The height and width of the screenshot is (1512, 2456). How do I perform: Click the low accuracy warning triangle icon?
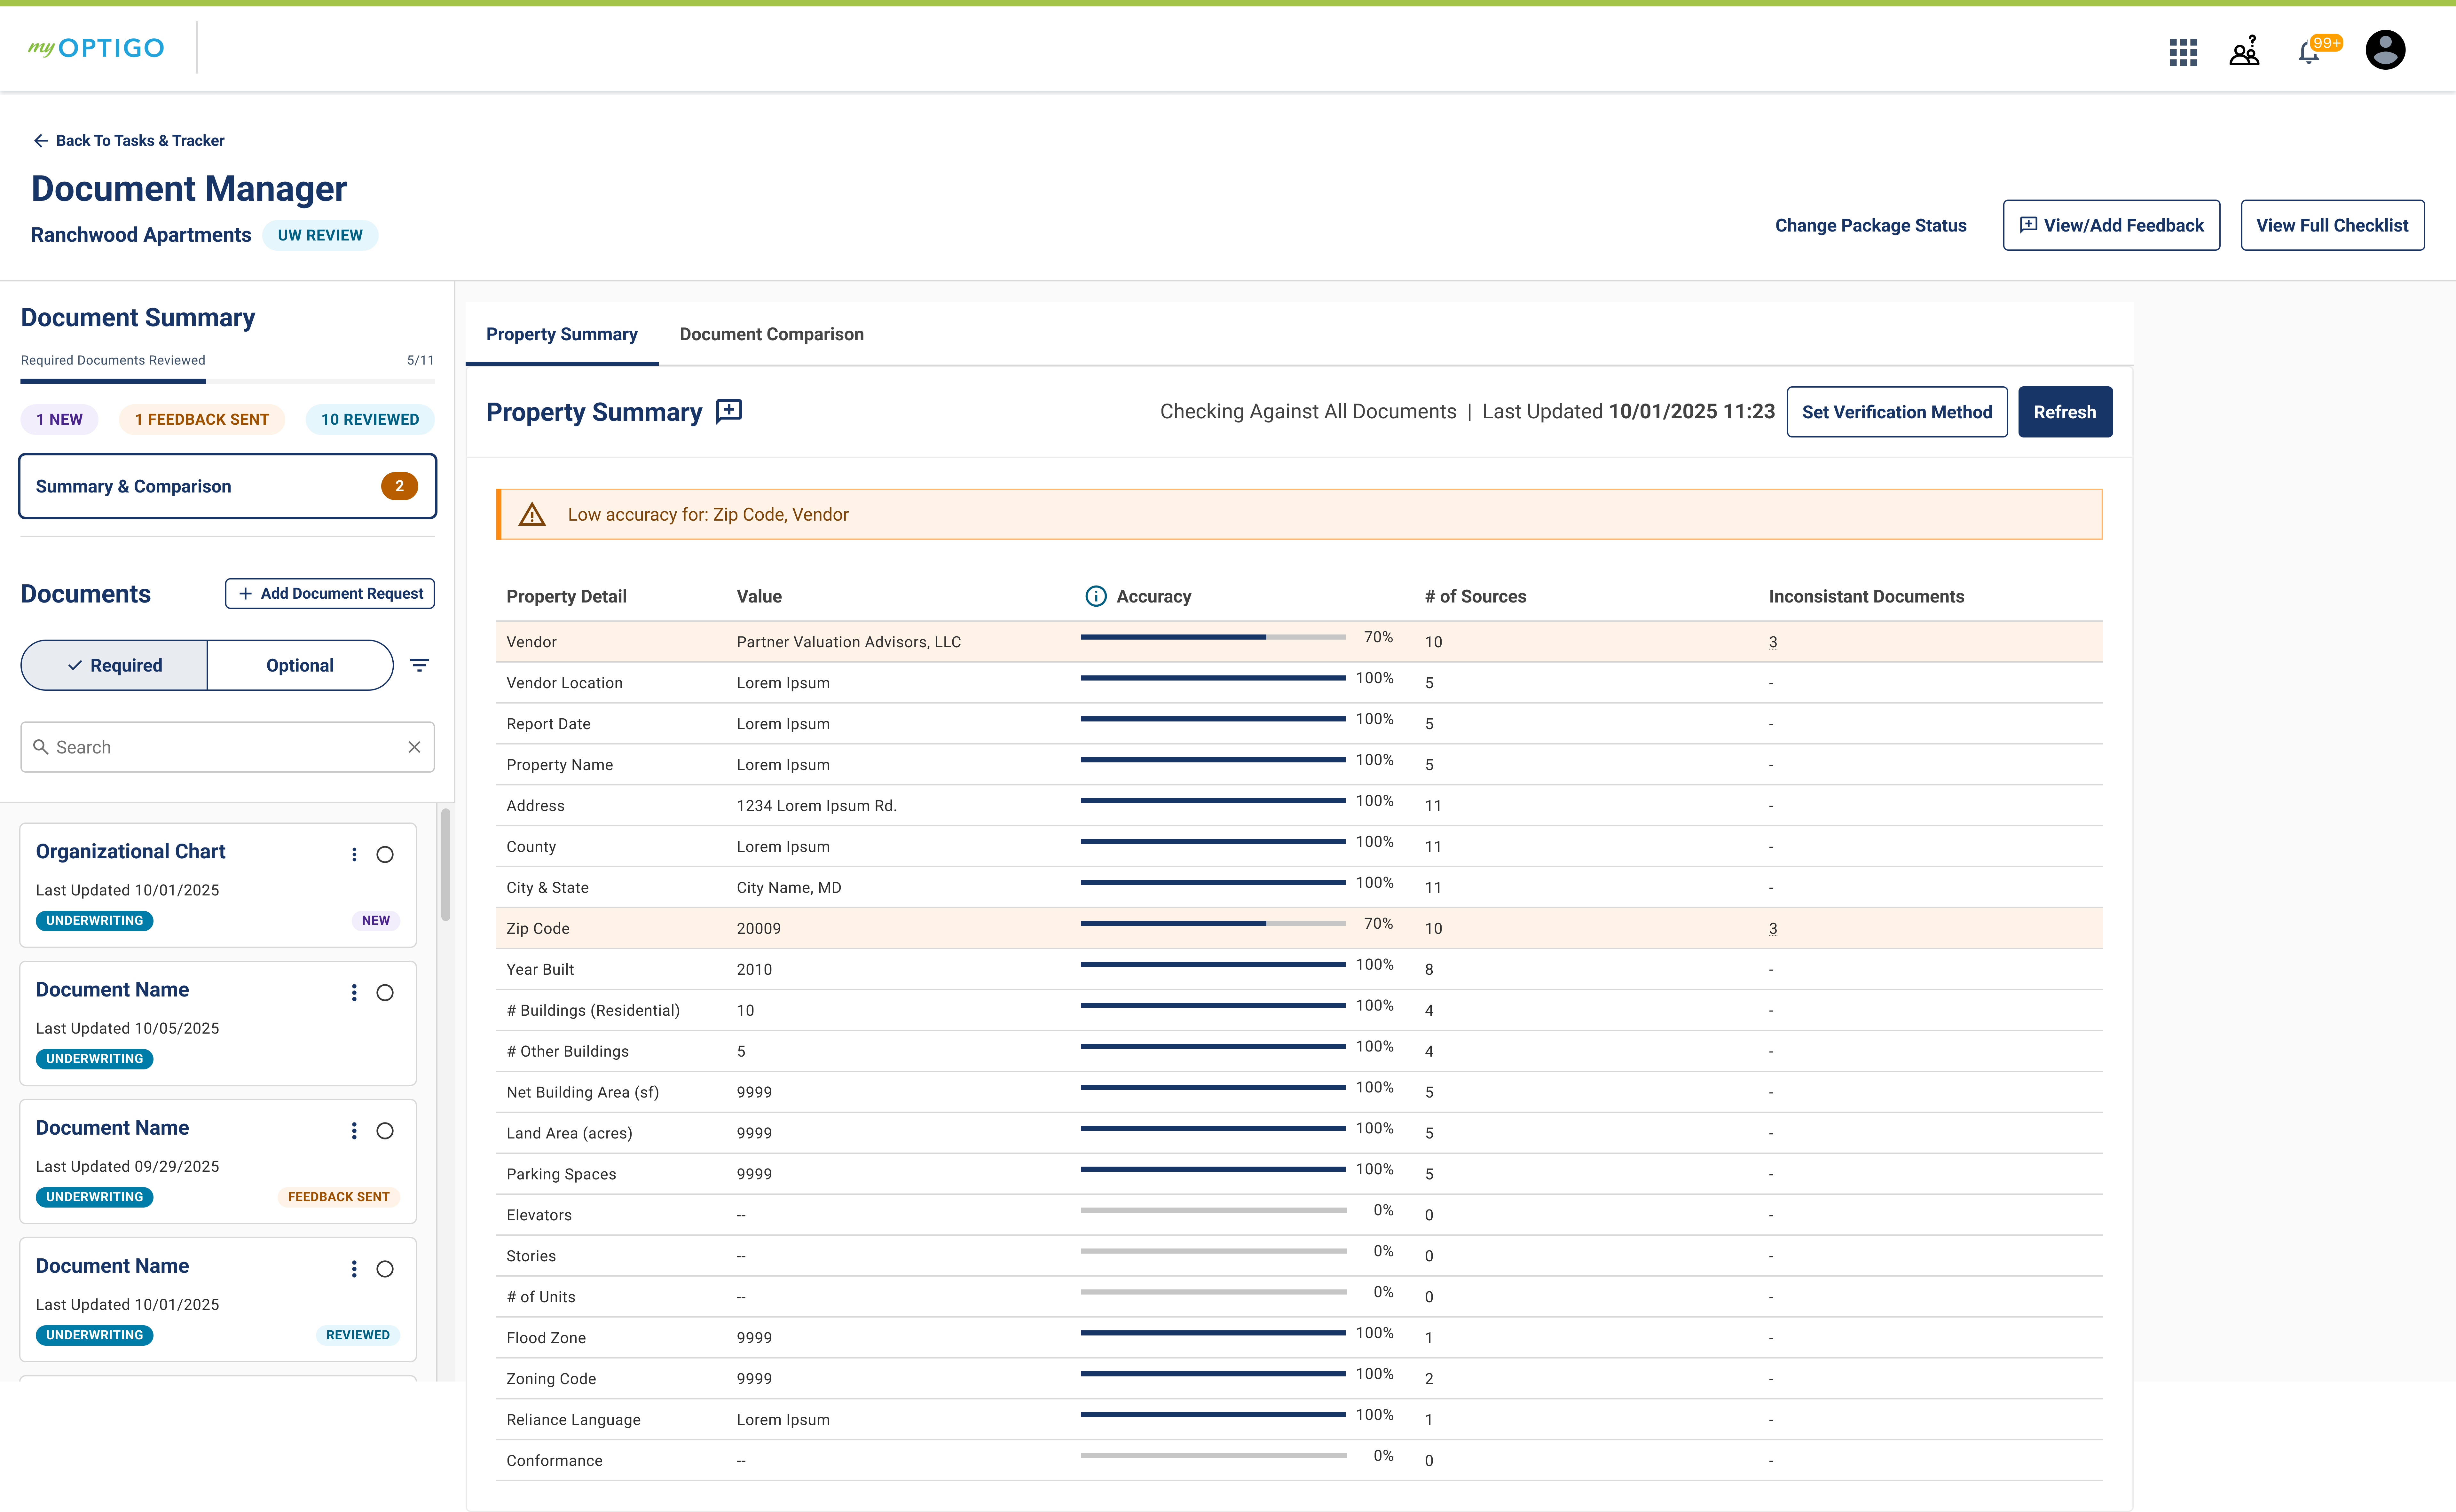pos(532,514)
